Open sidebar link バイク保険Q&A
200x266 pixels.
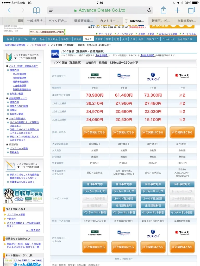click(x=17, y=118)
